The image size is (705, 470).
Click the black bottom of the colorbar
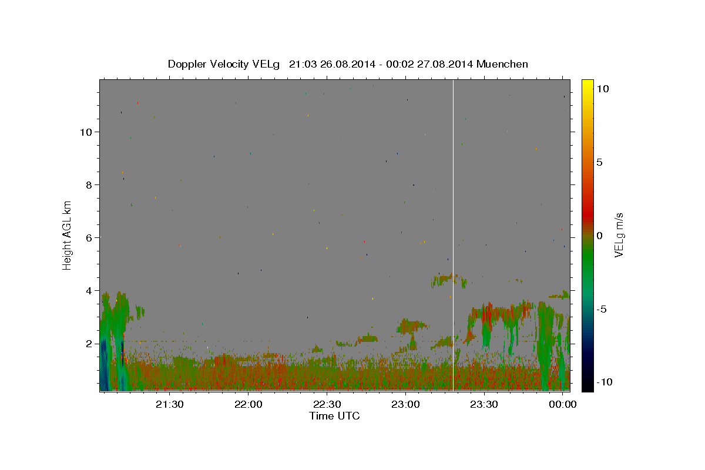(x=587, y=385)
